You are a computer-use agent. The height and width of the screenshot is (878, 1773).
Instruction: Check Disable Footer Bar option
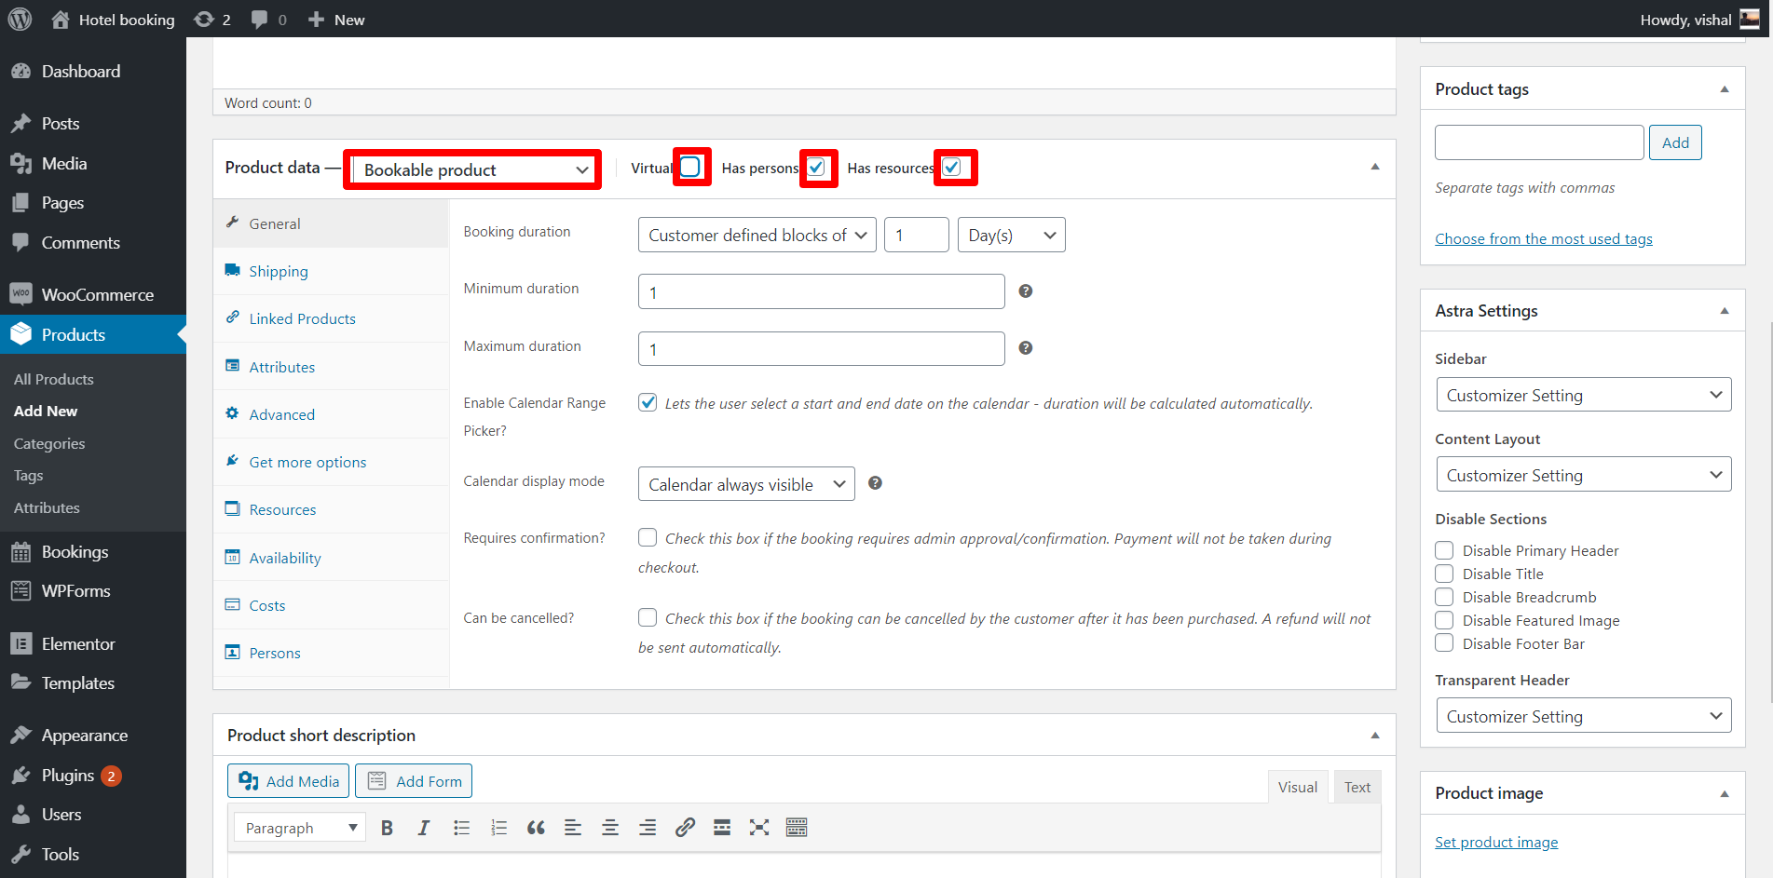(1444, 643)
